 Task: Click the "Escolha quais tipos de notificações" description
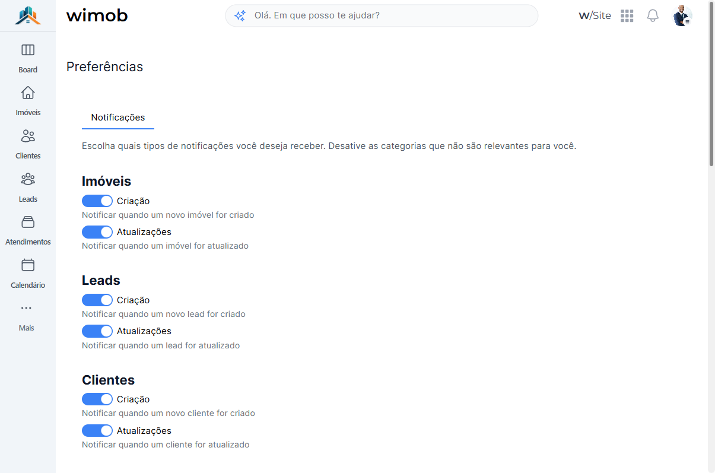pos(329,145)
